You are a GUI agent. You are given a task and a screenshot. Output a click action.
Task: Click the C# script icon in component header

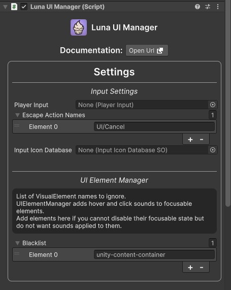14,7
